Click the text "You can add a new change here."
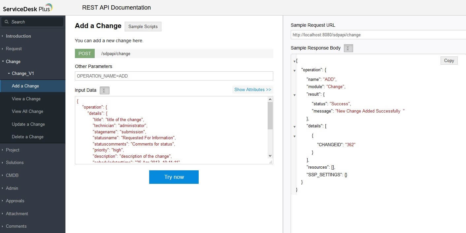Viewport: 466px width, 233px height. coord(109,41)
